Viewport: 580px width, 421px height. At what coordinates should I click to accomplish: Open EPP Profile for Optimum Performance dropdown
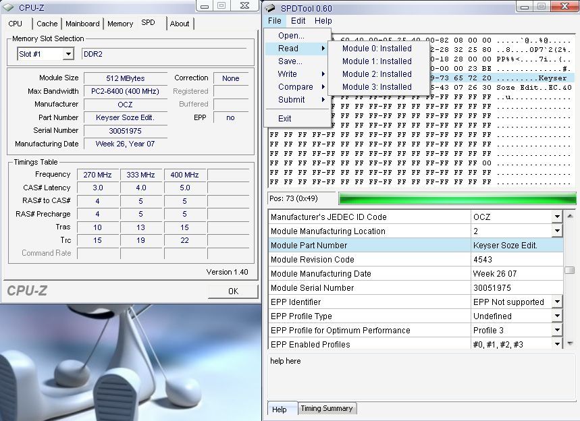557,330
